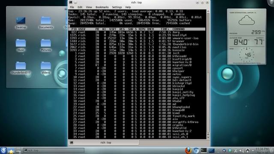This screenshot has width=274, height=154.
Task: Open the Pictures folder icon
Action: point(46,45)
